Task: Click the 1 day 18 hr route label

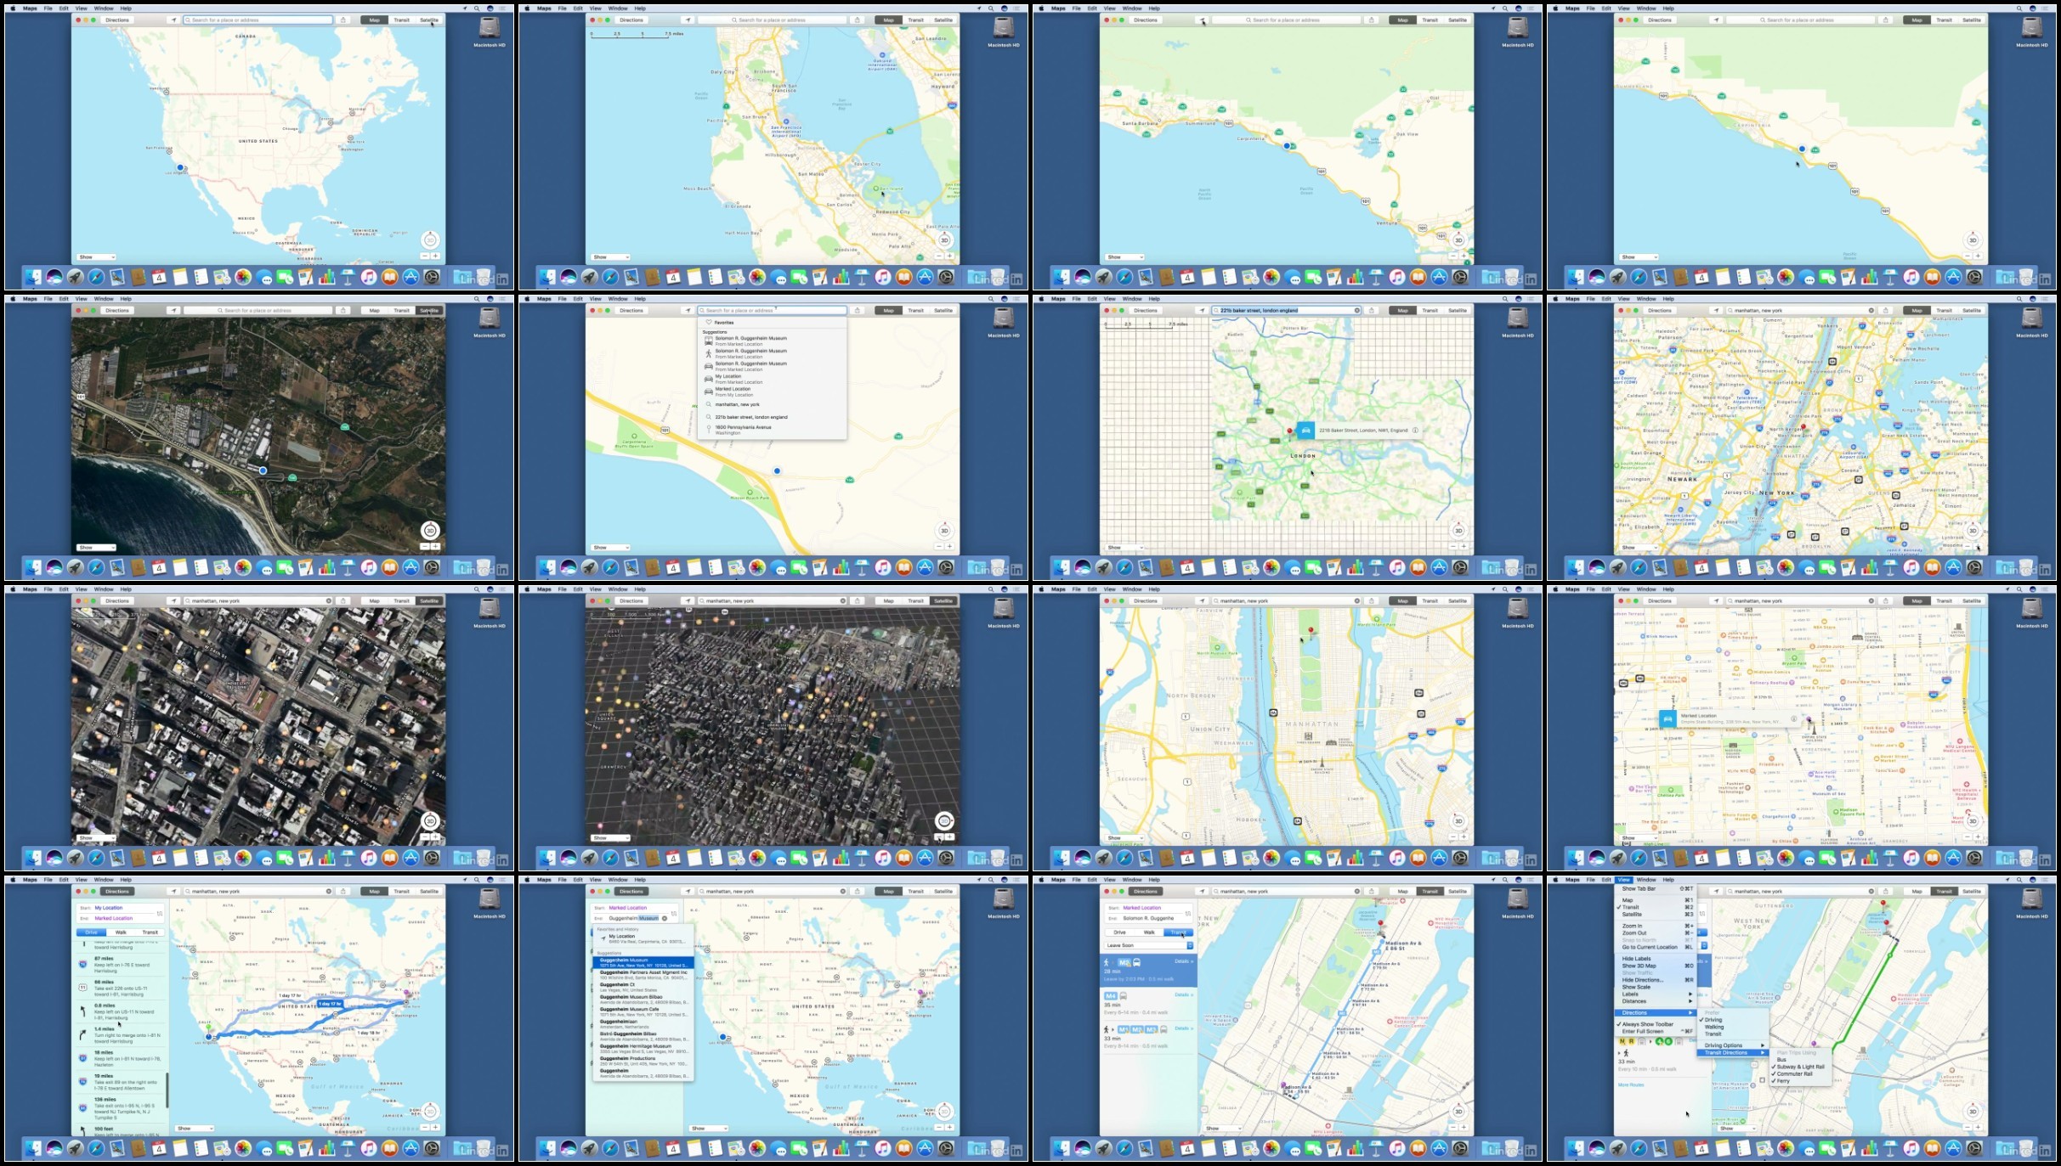Action: 368,1033
